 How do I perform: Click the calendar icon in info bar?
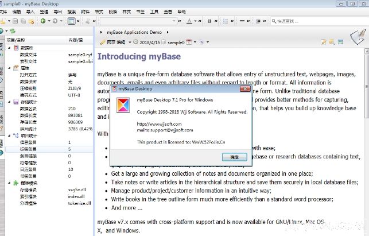(189, 42)
